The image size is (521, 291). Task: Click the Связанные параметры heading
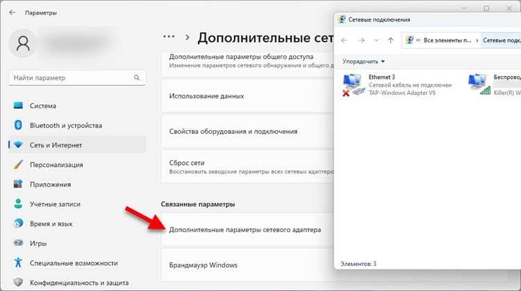tap(198, 204)
